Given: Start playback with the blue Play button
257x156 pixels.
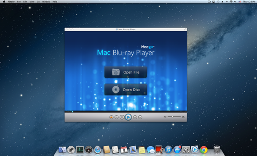Looking at the screenshot, I should (128, 117).
